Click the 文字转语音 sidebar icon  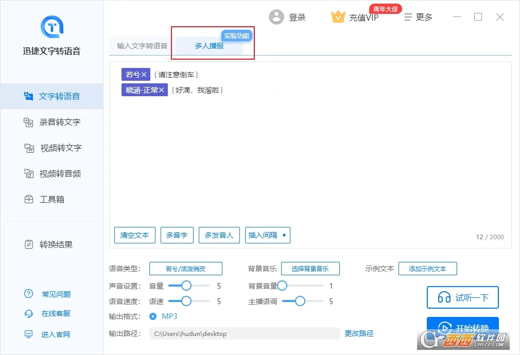pos(28,96)
